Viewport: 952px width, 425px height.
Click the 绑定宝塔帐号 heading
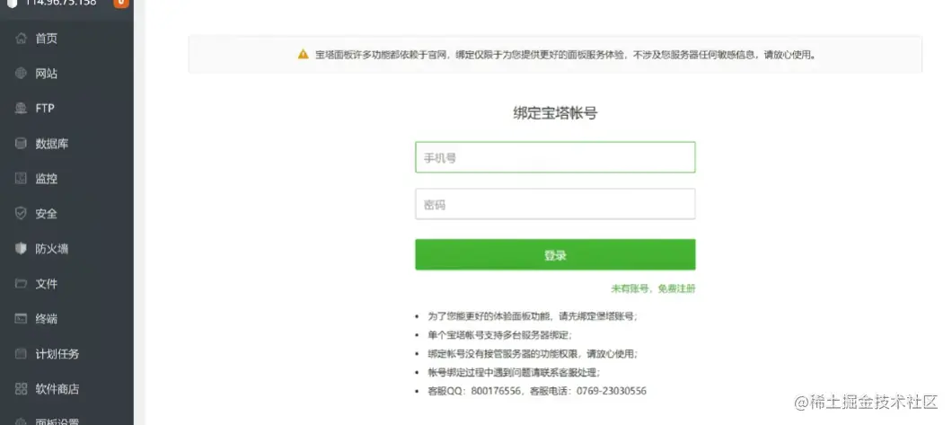(x=555, y=113)
